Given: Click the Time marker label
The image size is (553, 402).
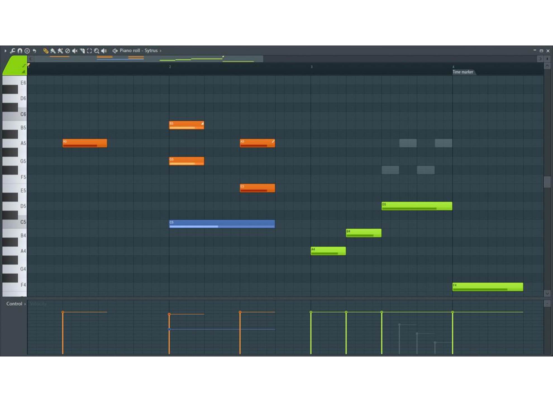Looking at the screenshot, I should 463,72.
